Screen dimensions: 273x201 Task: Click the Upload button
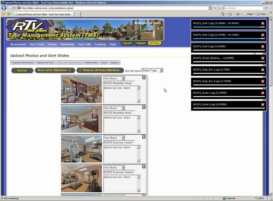pos(22,70)
